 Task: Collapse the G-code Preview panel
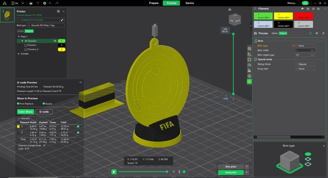click(x=80, y=82)
